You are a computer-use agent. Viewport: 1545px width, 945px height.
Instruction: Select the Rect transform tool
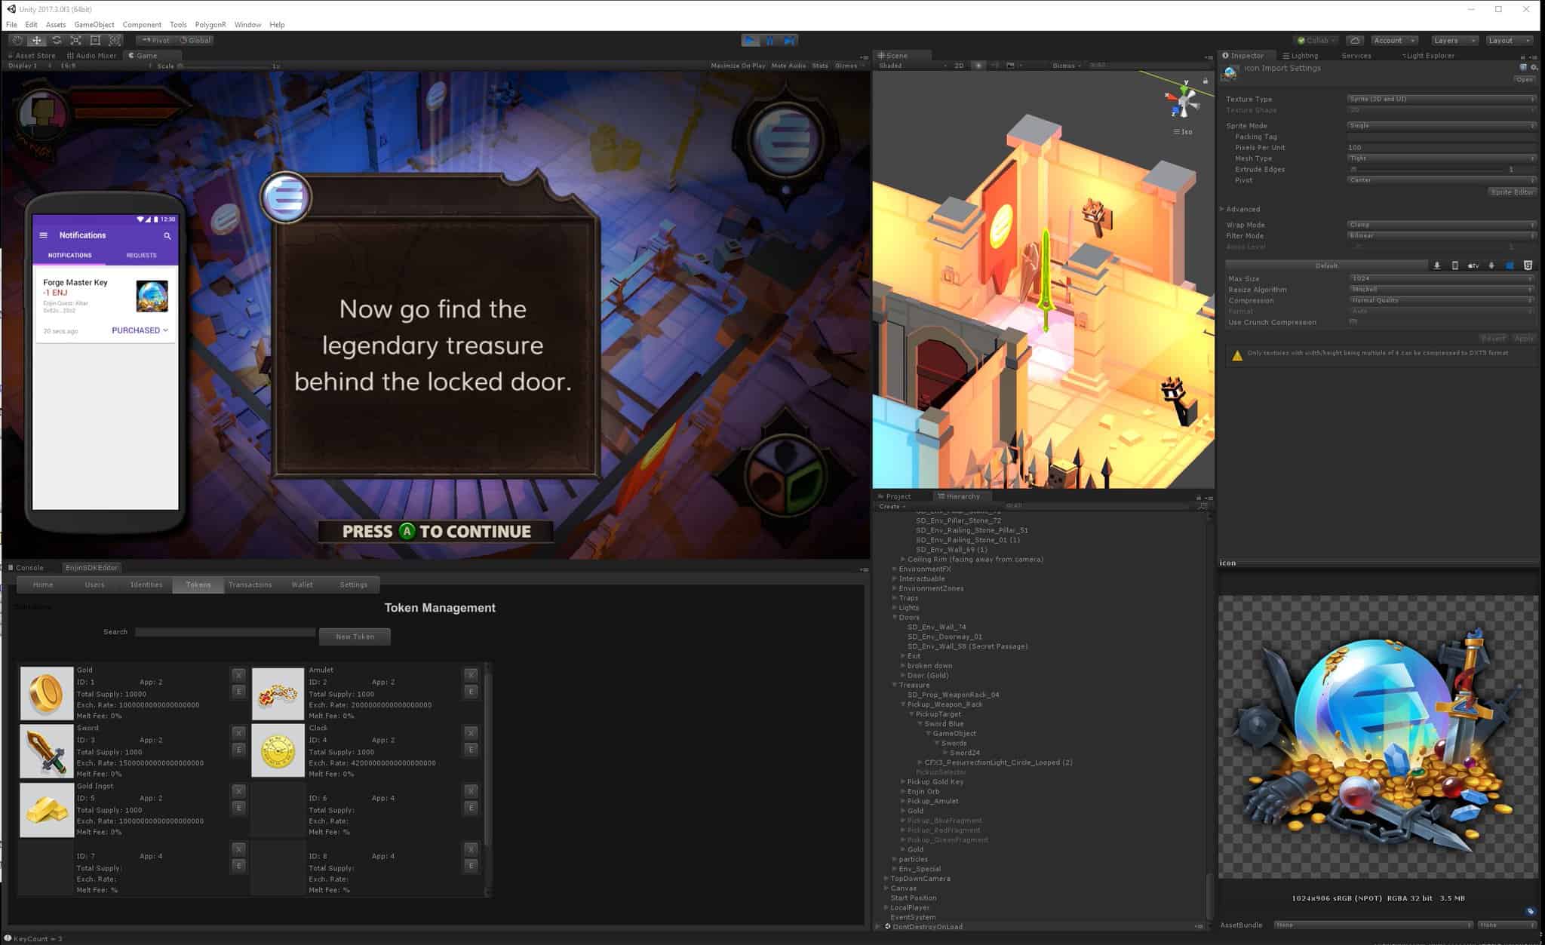(x=95, y=41)
